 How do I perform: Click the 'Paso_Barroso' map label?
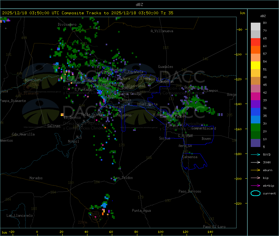tap(190, 191)
